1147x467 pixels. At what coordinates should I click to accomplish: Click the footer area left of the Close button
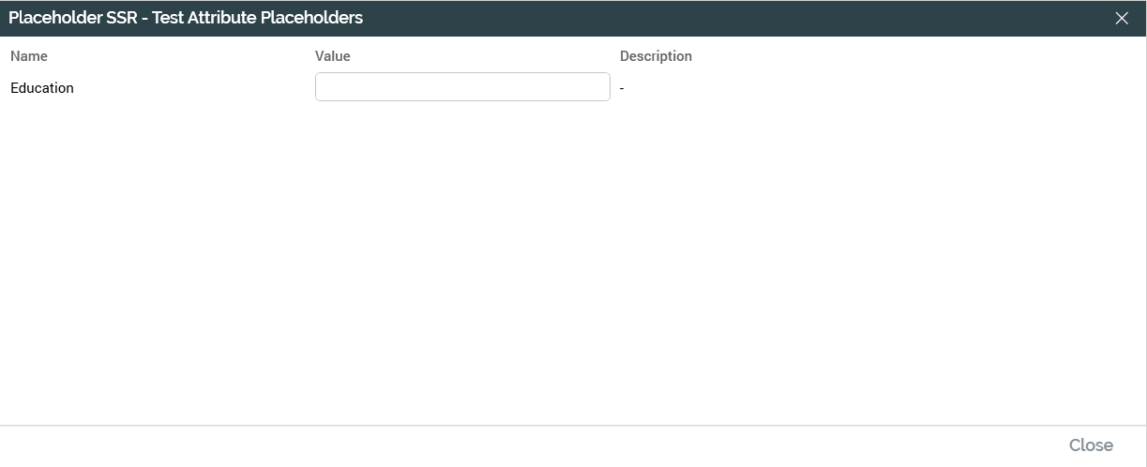click(563, 445)
